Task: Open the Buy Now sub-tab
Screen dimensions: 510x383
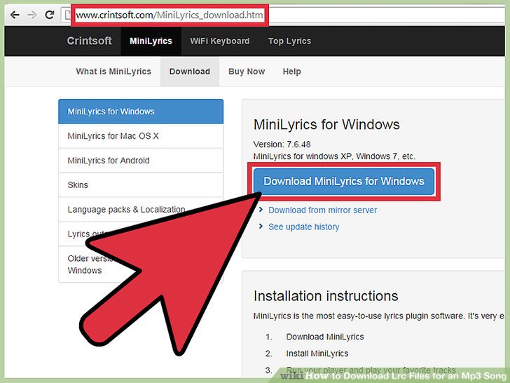Action: point(247,72)
